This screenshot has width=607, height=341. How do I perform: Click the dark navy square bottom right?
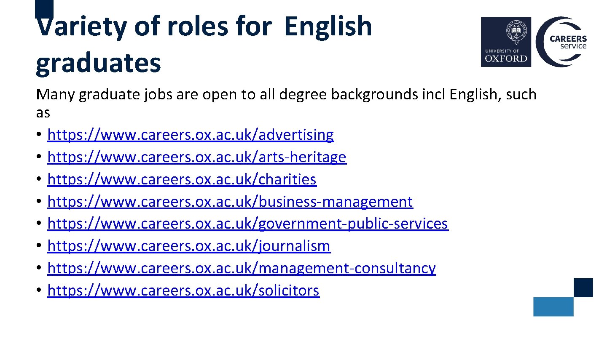[583, 288]
